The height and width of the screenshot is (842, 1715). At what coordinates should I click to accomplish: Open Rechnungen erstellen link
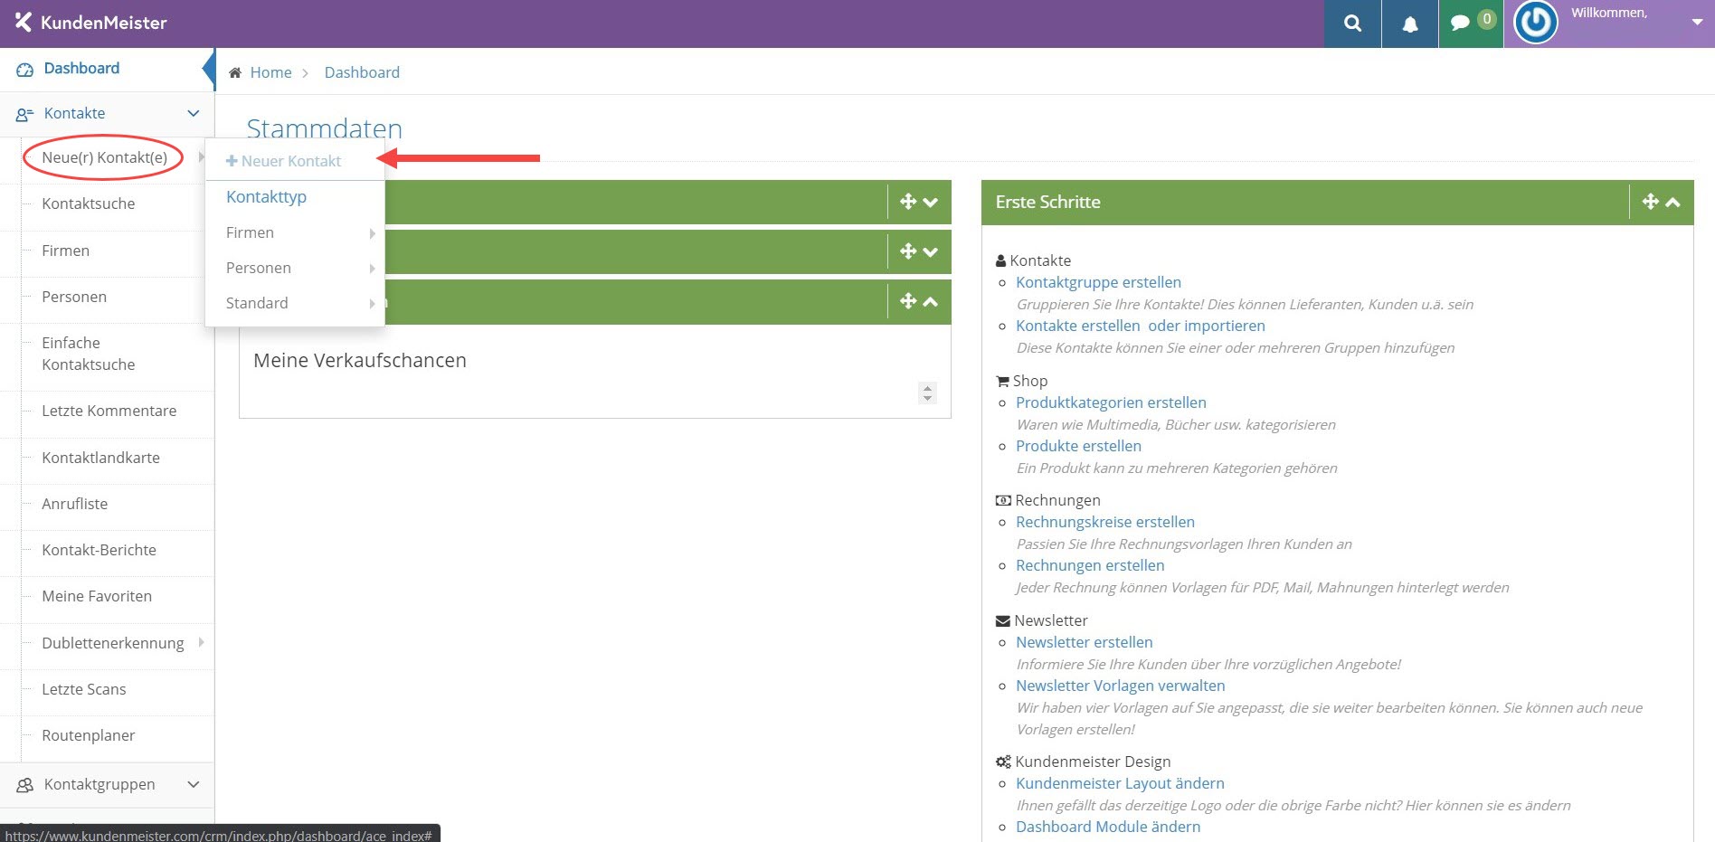click(1090, 565)
